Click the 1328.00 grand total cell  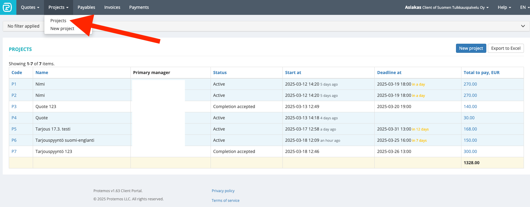click(x=492, y=163)
